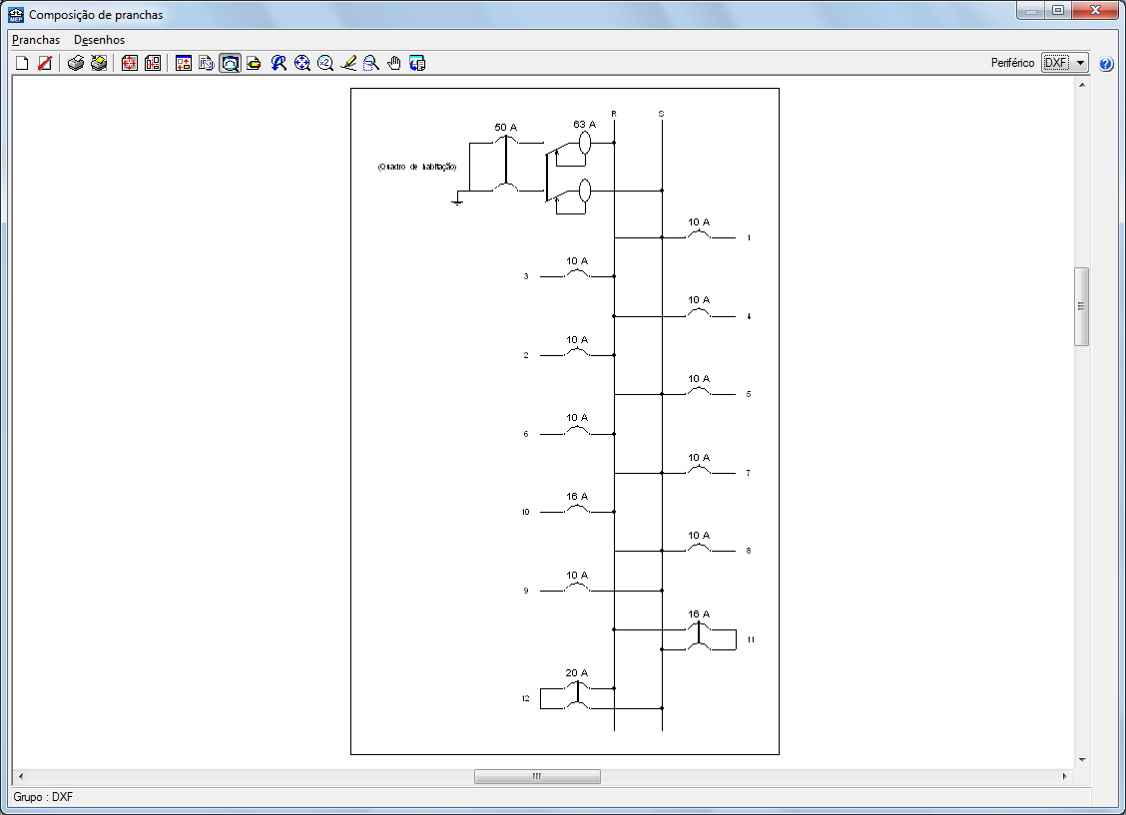Click the '16 A' label of circuit 11
Image resolution: width=1126 pixels, height=815 pixels.
[x=699, y=614]
